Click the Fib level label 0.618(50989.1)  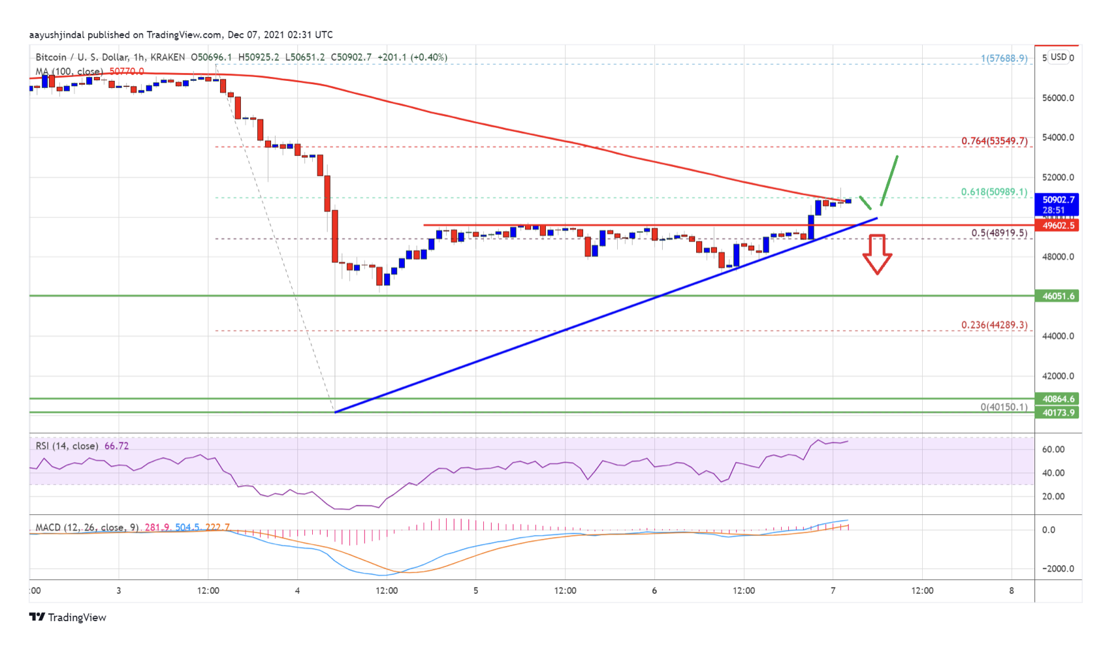(x=994, y=192)
